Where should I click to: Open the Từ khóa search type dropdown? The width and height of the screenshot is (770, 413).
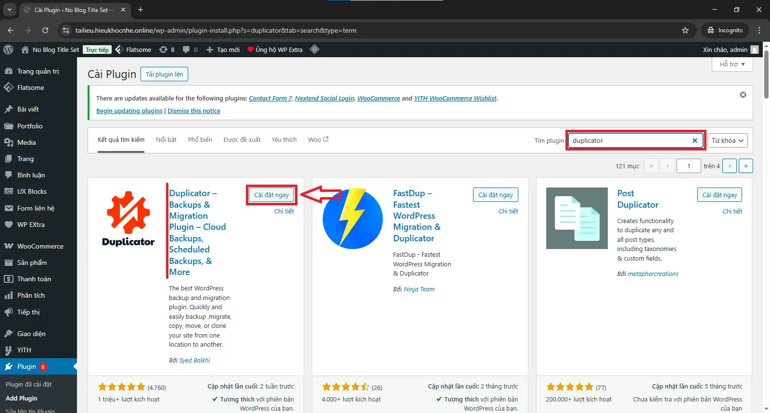click(727, 140)
